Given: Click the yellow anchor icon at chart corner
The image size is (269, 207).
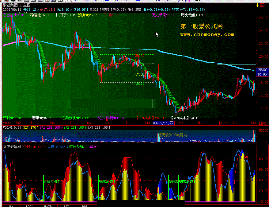Looking at the screenshot, I should click(257, 5).
